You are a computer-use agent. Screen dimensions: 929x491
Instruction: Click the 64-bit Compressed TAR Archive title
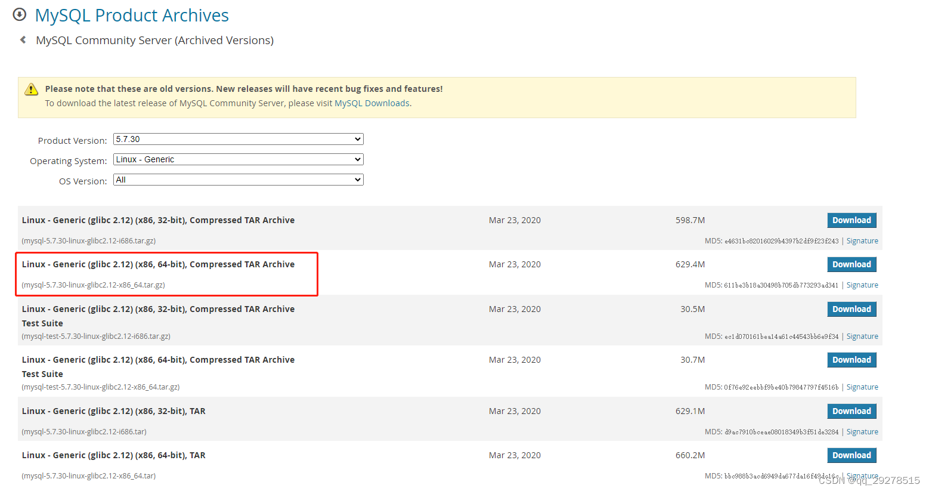click(158, 264)
